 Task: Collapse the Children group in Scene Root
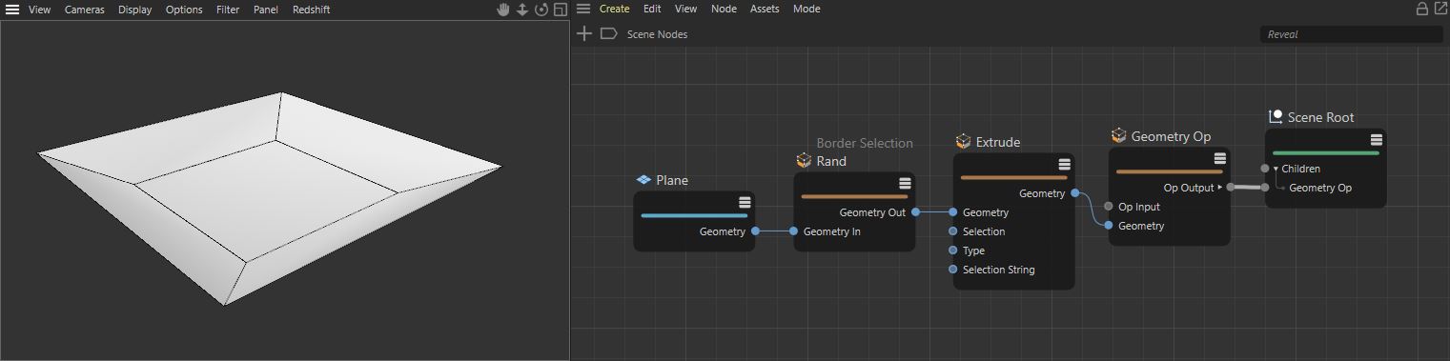point(1276,169)
